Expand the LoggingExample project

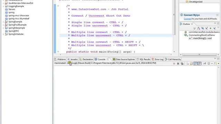tap(3, 6)
